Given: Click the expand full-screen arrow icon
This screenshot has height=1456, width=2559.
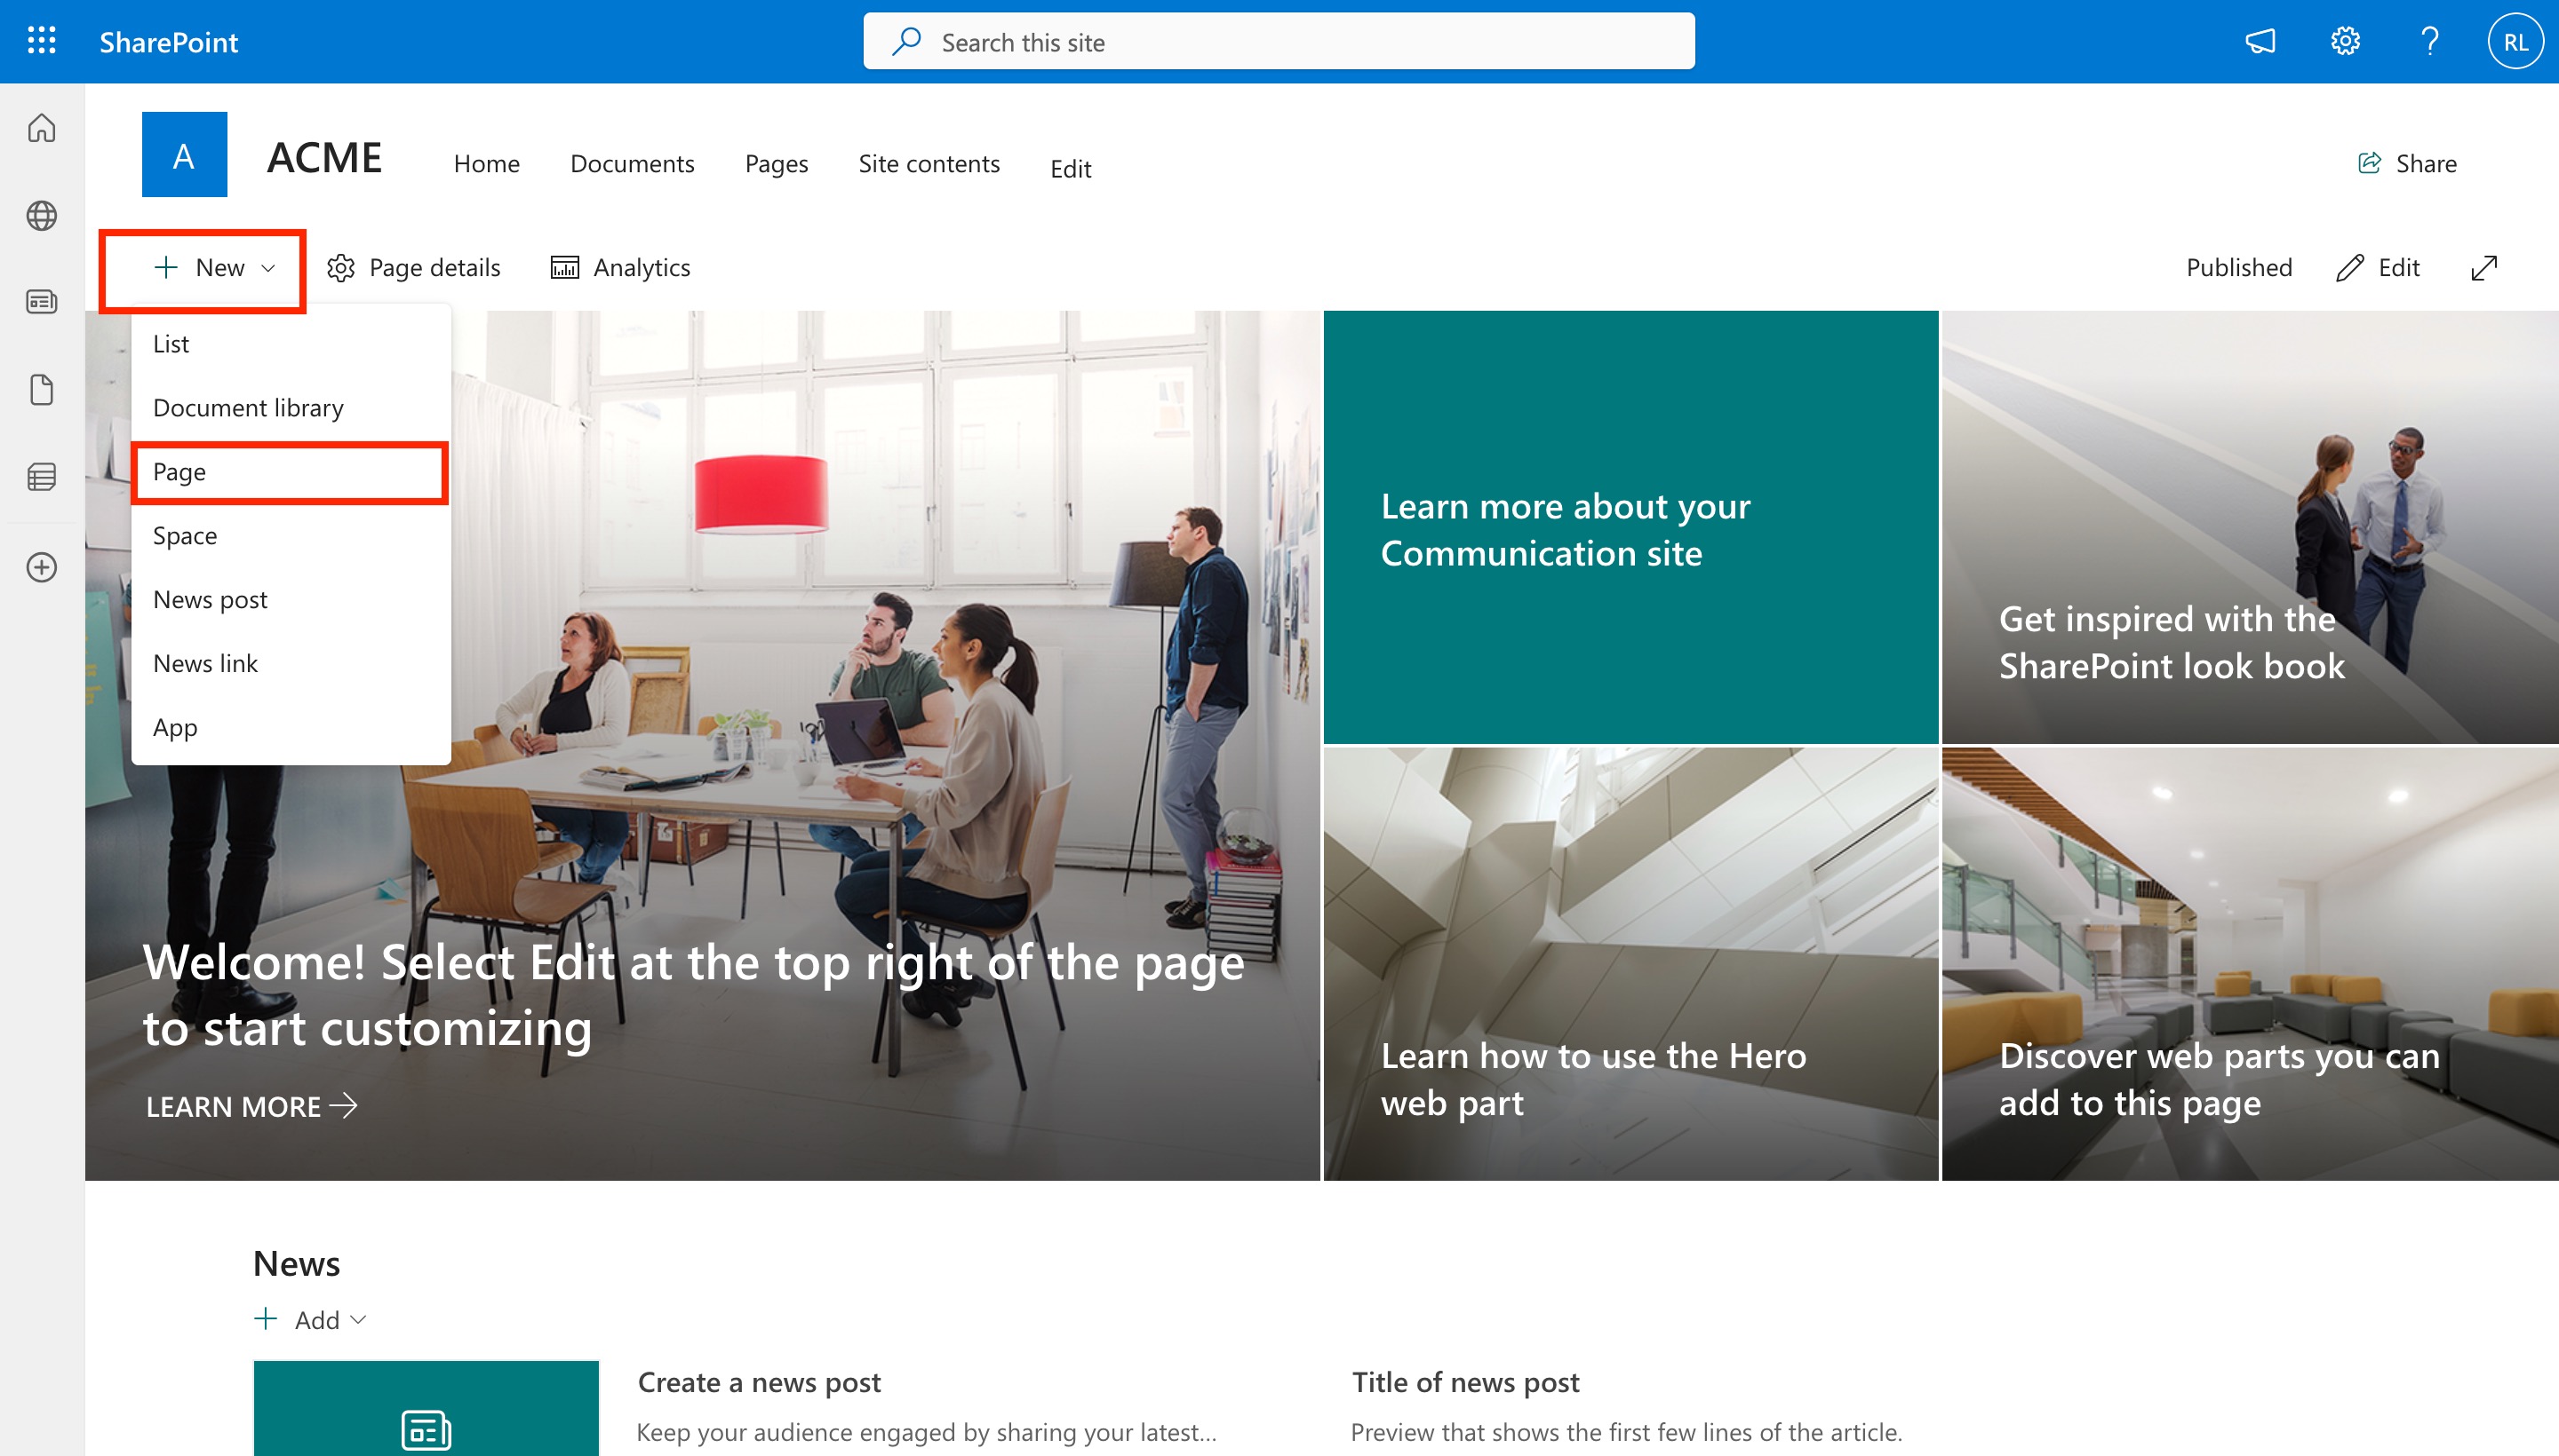Looking at the screenshot, I should tap(2484, 268).
